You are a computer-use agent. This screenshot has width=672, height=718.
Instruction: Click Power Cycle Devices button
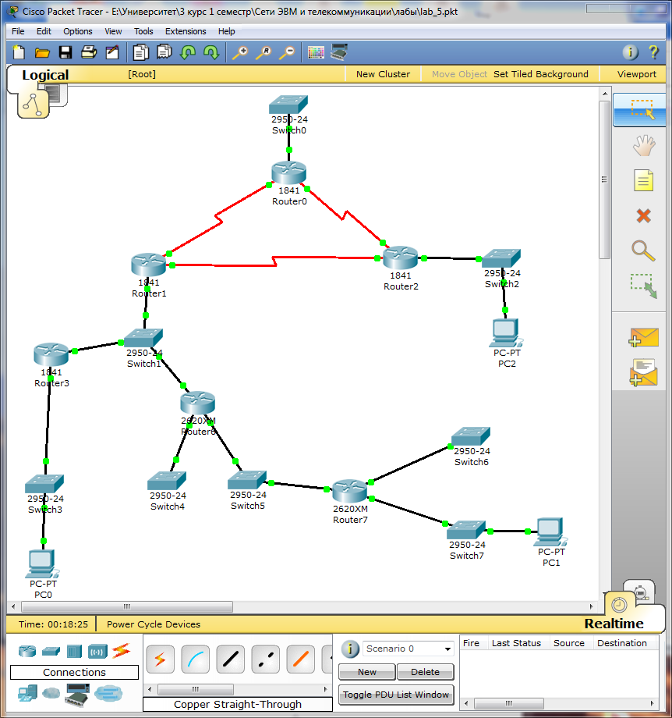coord(154,624)
